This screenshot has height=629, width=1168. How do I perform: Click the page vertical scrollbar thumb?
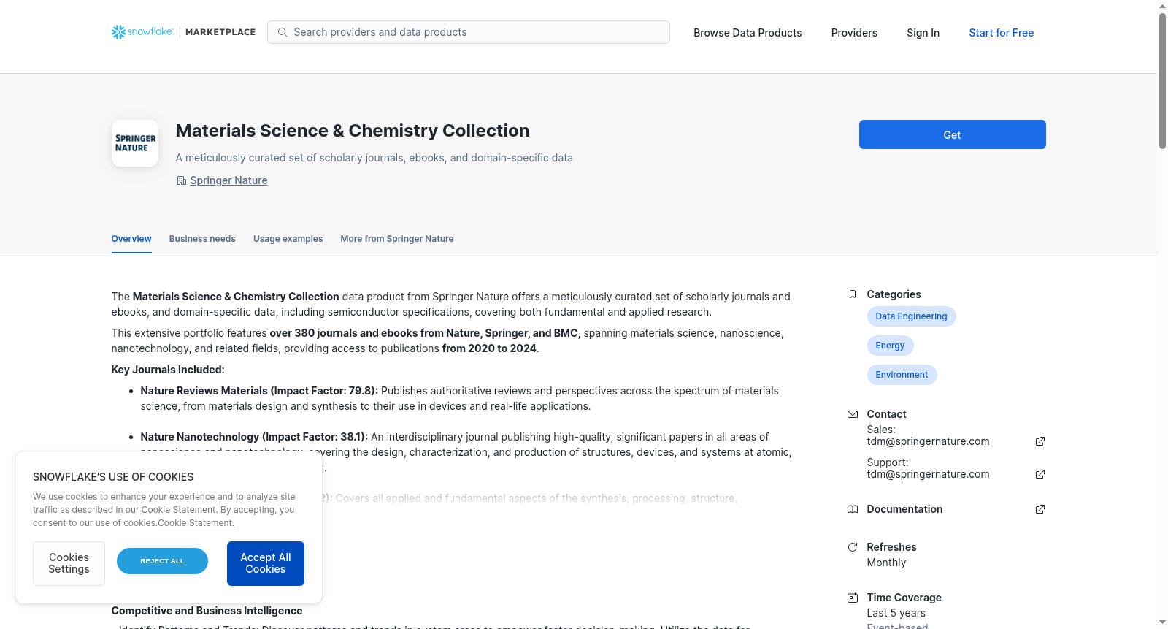(x=1162, y=80)
